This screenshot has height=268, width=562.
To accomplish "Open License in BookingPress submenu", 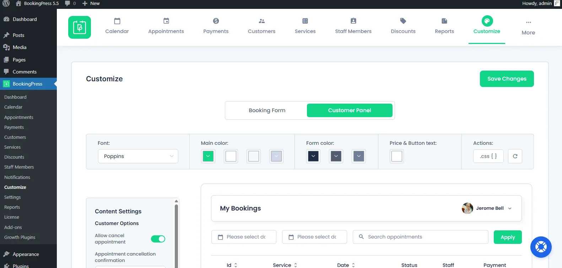I will tap(12, 217).
